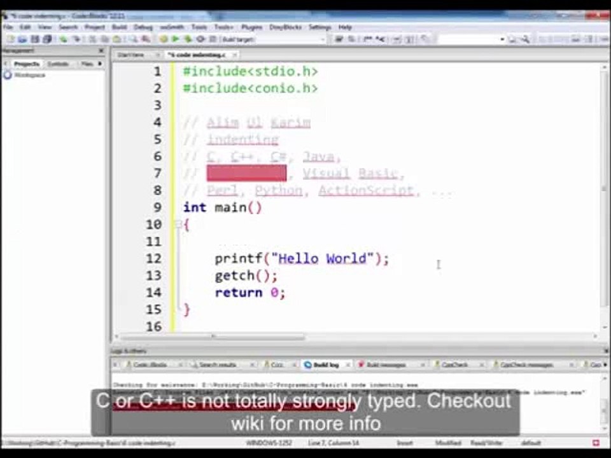Screen dimensions: 611x458
Task: Switch to the Symbols tab
Action: coord(58,64)
